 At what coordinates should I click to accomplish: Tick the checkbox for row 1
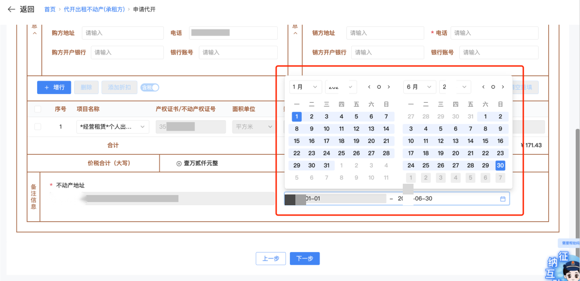38,127
